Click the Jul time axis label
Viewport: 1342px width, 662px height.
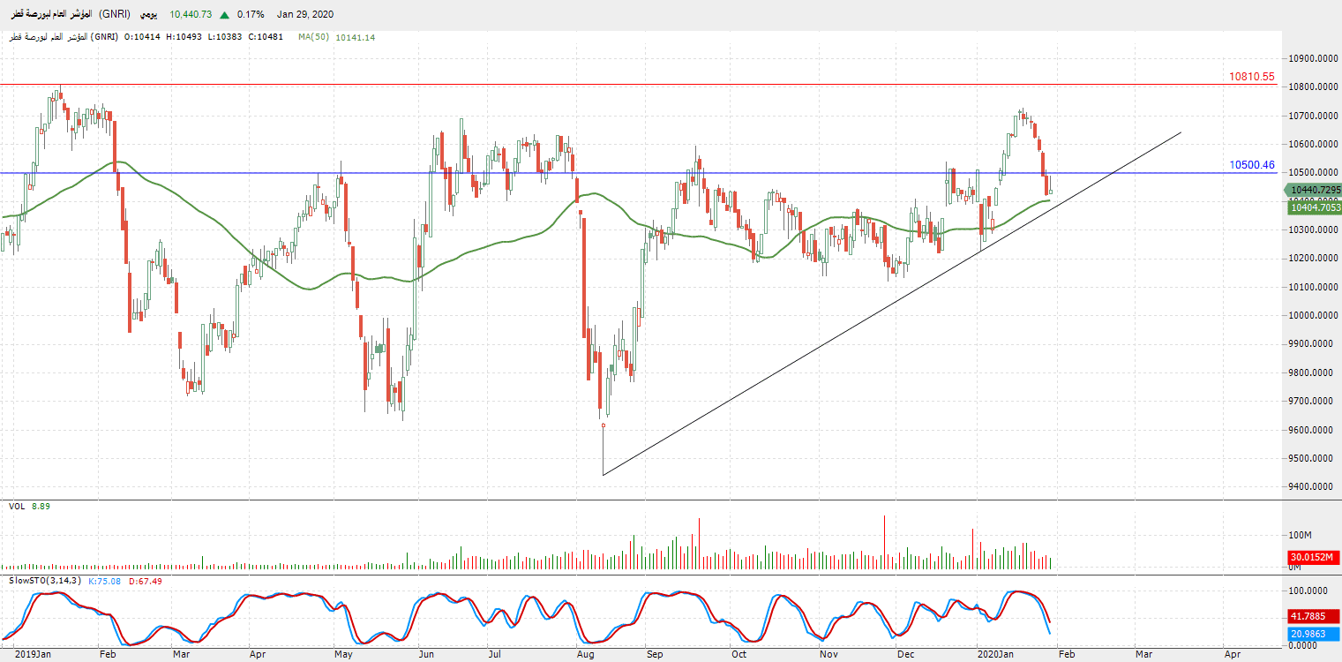click(495, 654)
